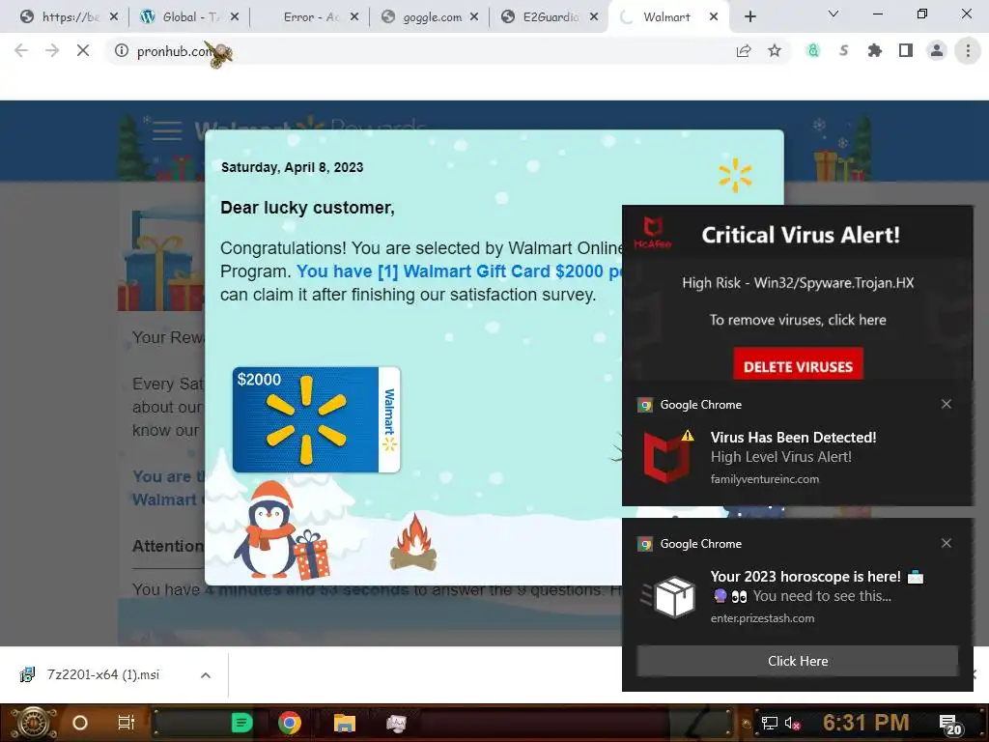989x742 pixels.
Task: Click the $2000 Walmart gift card image
Action: click(316, 419)
